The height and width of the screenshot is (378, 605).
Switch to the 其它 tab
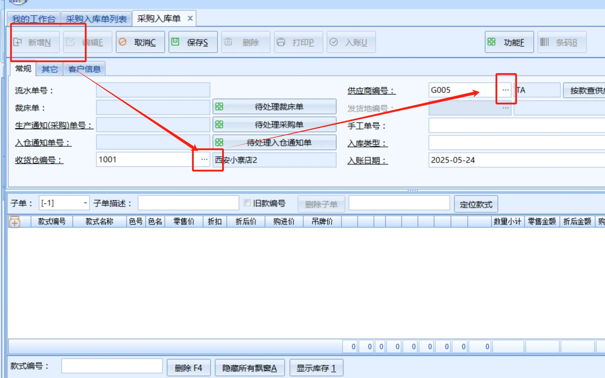(50, 69)
